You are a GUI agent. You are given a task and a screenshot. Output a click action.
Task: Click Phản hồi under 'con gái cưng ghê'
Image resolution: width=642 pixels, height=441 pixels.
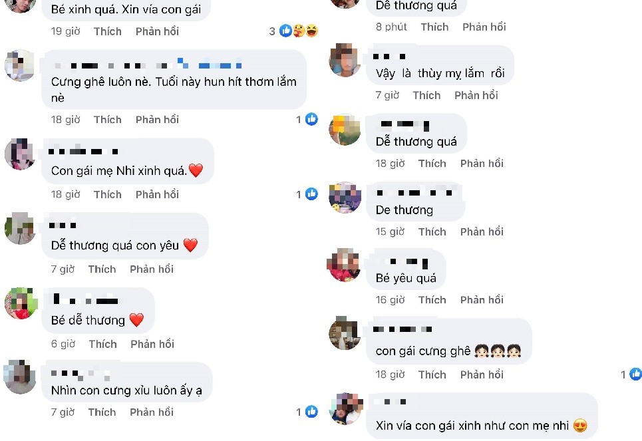coord(482,374)
